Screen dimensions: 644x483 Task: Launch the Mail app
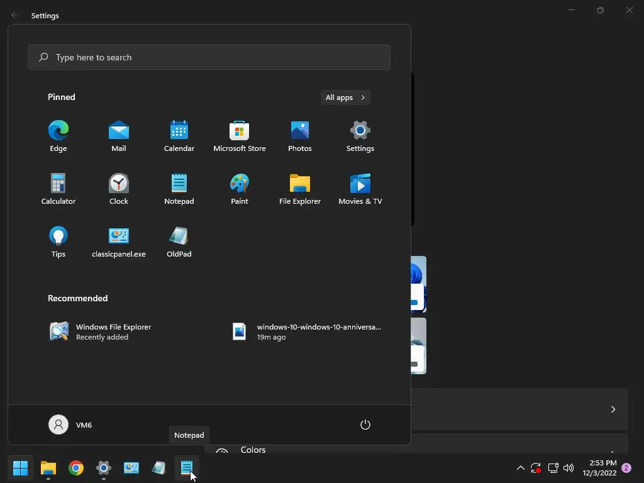click(119, 136)
